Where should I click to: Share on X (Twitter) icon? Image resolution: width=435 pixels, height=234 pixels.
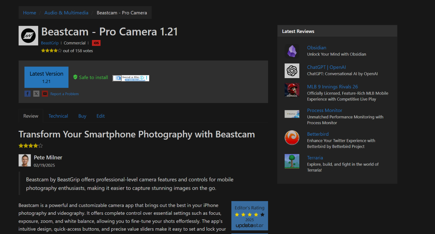(36, 94)
